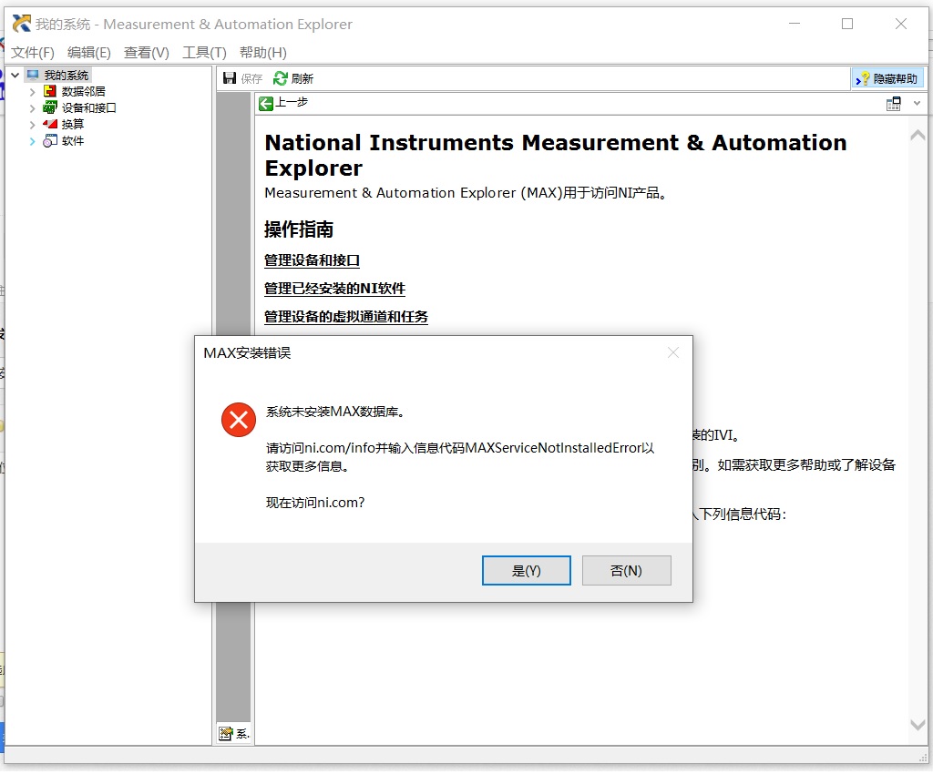
Task: Click the 操作指南 heading text
Action: [x=299, y=229]
